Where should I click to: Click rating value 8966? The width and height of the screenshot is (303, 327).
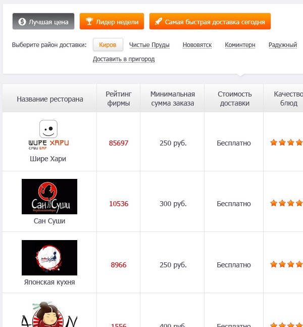coord(119,265)
